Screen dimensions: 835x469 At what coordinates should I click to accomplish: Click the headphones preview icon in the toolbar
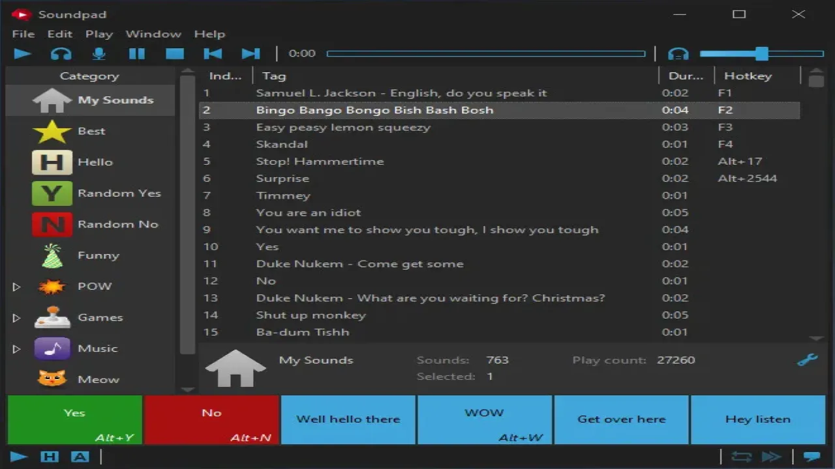click(61, 53)
